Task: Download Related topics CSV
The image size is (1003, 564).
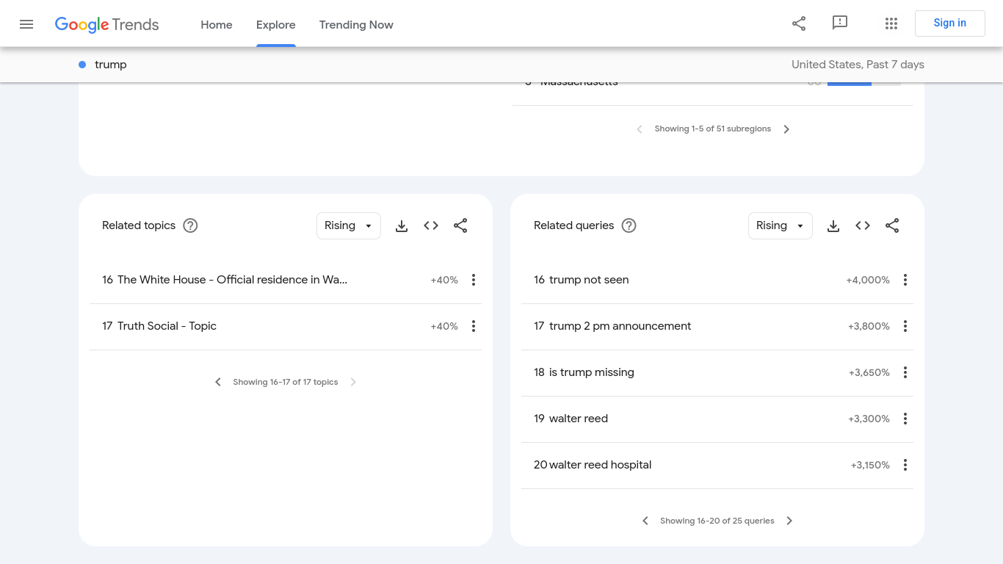Action: [x=402, y=225]
